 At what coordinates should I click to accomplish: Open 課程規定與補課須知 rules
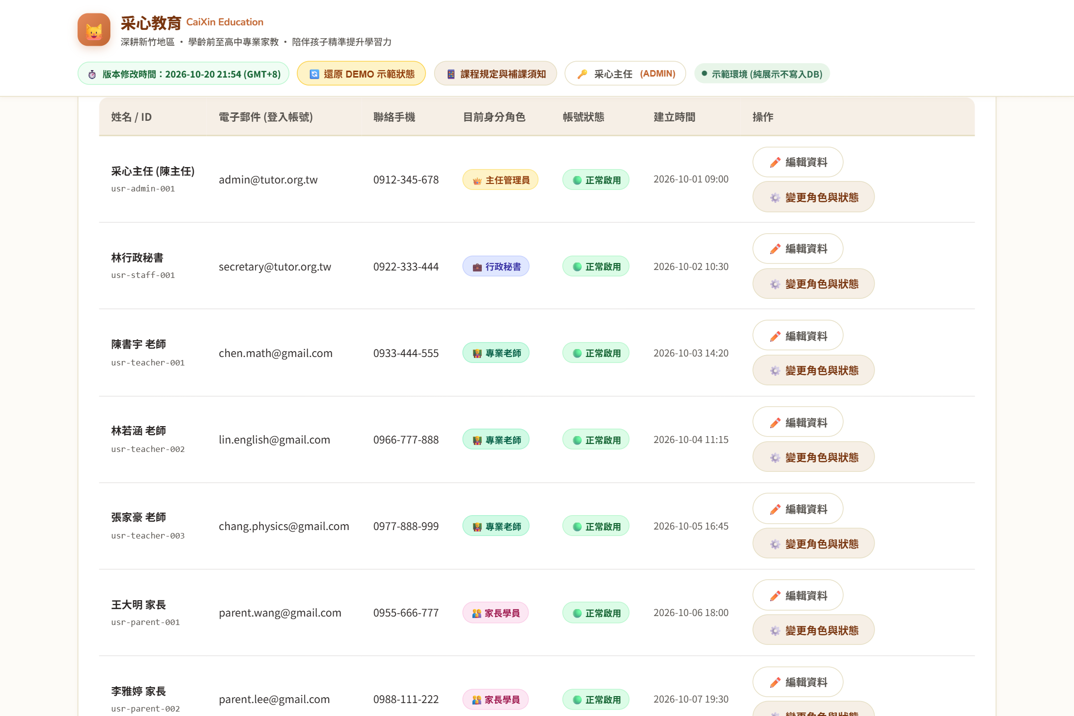(496, 74)
